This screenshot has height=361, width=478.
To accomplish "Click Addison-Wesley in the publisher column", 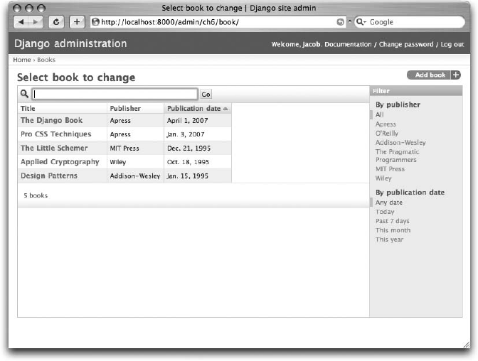I will click(x=135, y=176).
